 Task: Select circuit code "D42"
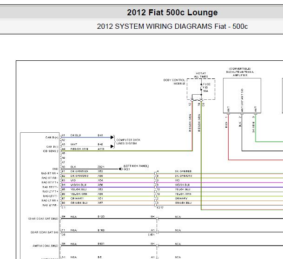[x=100, y=144]
